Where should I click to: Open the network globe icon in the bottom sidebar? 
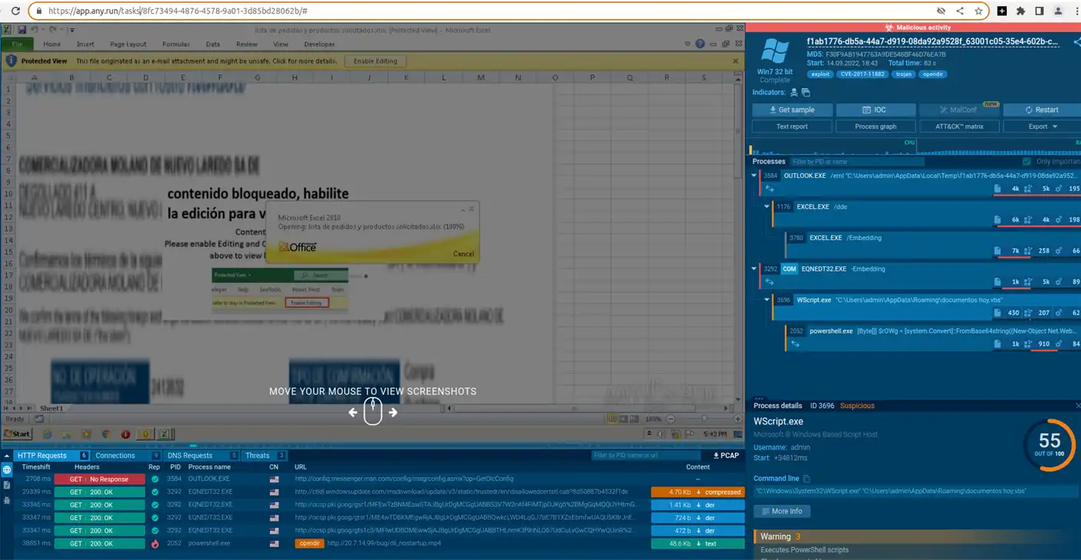(x=7, y=469)
